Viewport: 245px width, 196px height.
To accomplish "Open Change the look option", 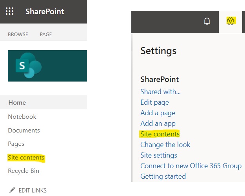I will pyautogui.click(x=165, y=144).
